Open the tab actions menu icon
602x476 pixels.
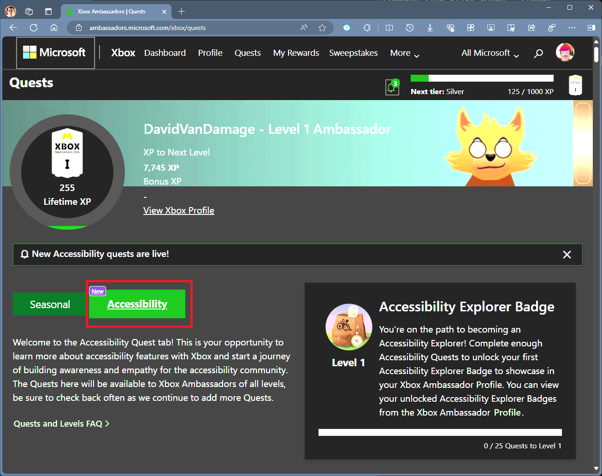(48, 12)
